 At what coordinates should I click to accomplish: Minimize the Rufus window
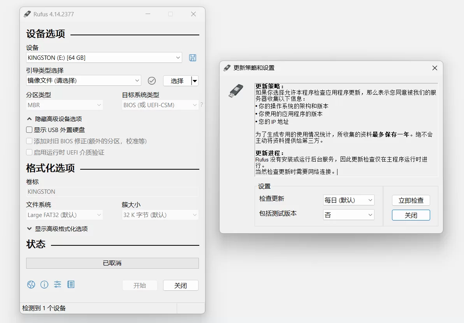point(148,14)
